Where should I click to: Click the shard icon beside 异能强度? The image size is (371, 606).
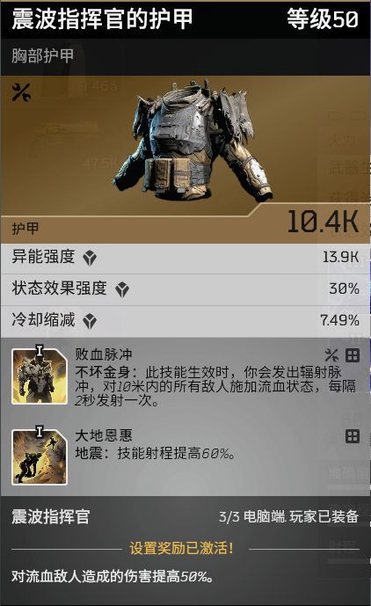(x=90, y=258)
